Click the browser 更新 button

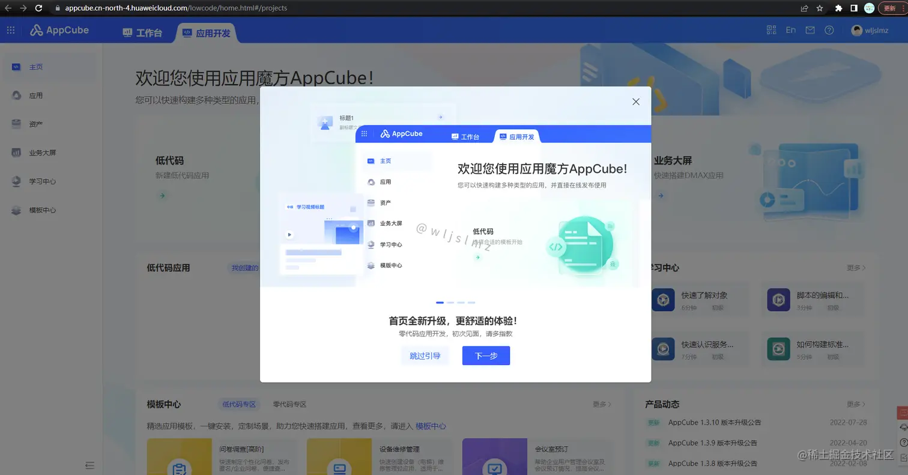pos(892,8)
